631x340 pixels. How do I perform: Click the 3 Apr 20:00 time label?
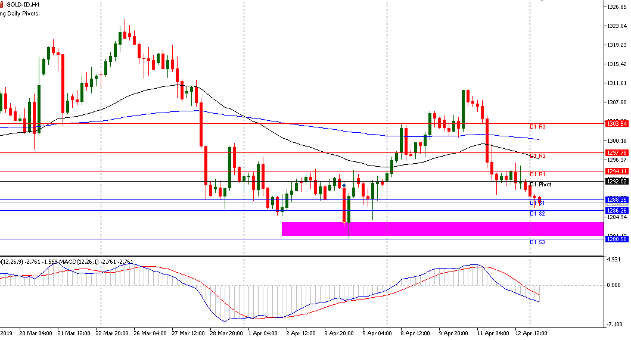(x=339, y=333)
